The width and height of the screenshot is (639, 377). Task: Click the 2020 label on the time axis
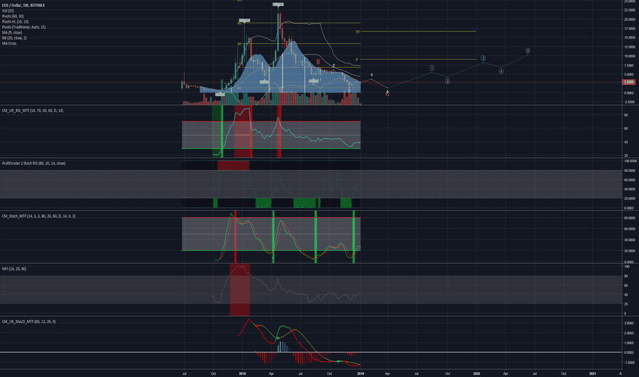click(477, 374)
